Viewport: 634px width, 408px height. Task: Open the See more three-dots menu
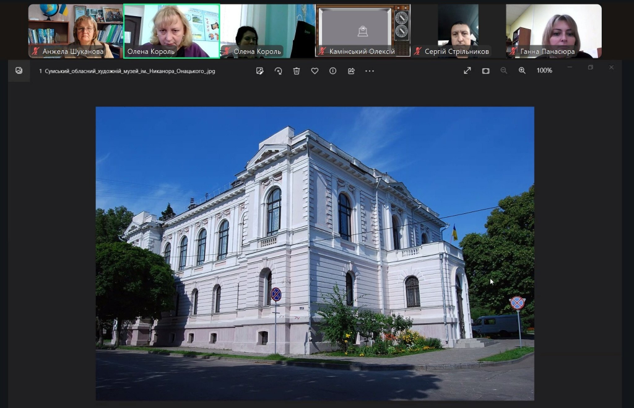(370, 71)
